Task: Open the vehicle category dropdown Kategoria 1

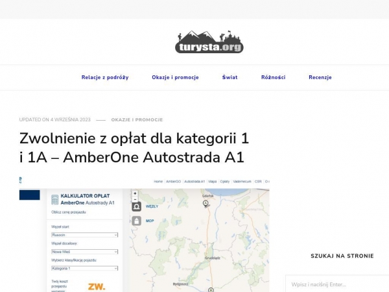Action: (84, 269)
